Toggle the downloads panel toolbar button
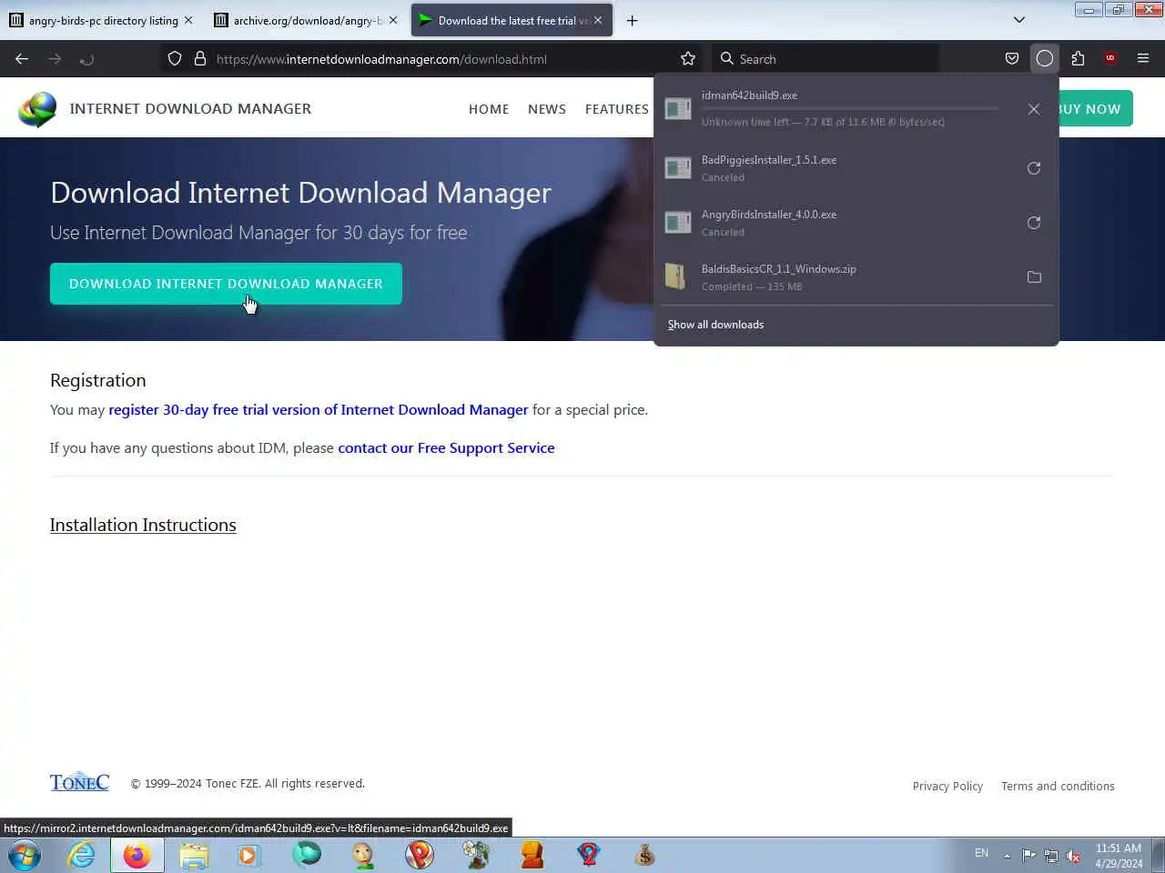 [1045, 59]
